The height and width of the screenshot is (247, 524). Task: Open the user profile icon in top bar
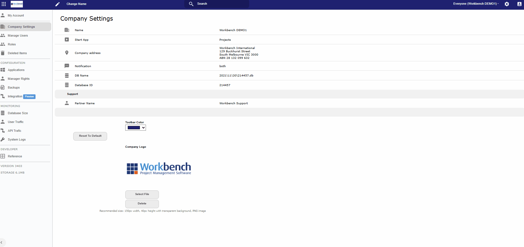[x=519, y=4]
